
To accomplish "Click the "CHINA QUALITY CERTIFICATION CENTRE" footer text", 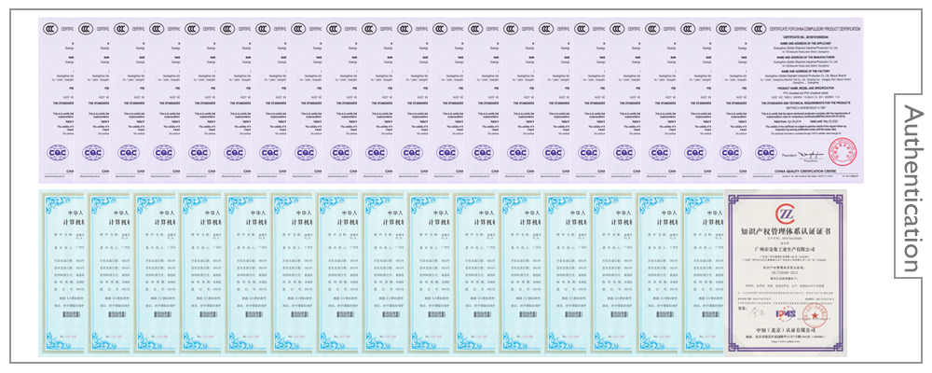I will point(806,170).
